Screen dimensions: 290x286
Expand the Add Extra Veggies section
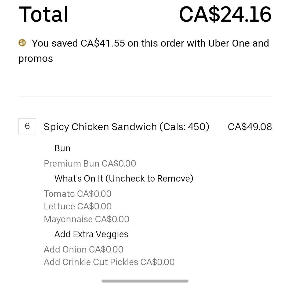point(91,234)
